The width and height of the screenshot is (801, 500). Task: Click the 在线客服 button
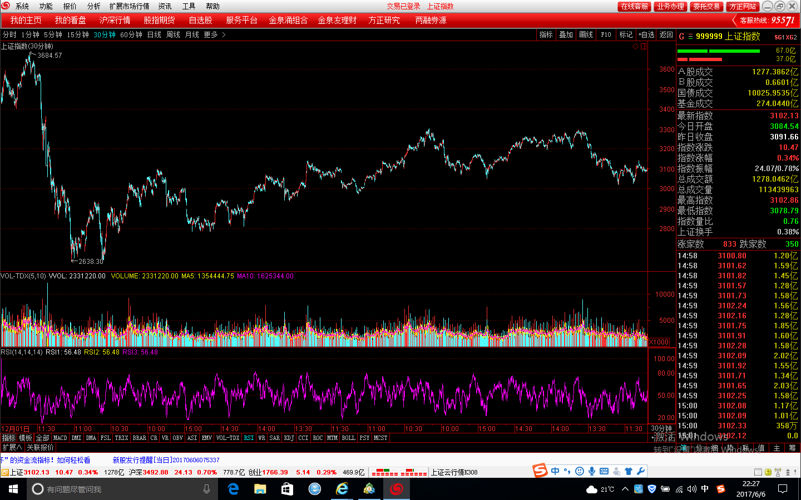(634, 6)
